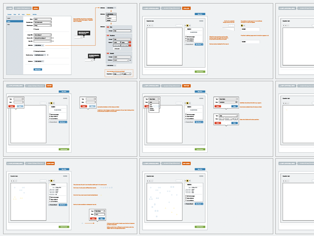Open Type dropdown in bottom-left point popup
Image resolution: width=314 pixels, height=236 pixels.
click(x=100, y=211)
